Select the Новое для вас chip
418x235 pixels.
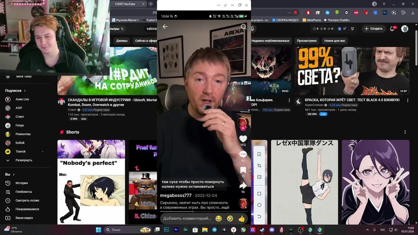tap(335, 41)
